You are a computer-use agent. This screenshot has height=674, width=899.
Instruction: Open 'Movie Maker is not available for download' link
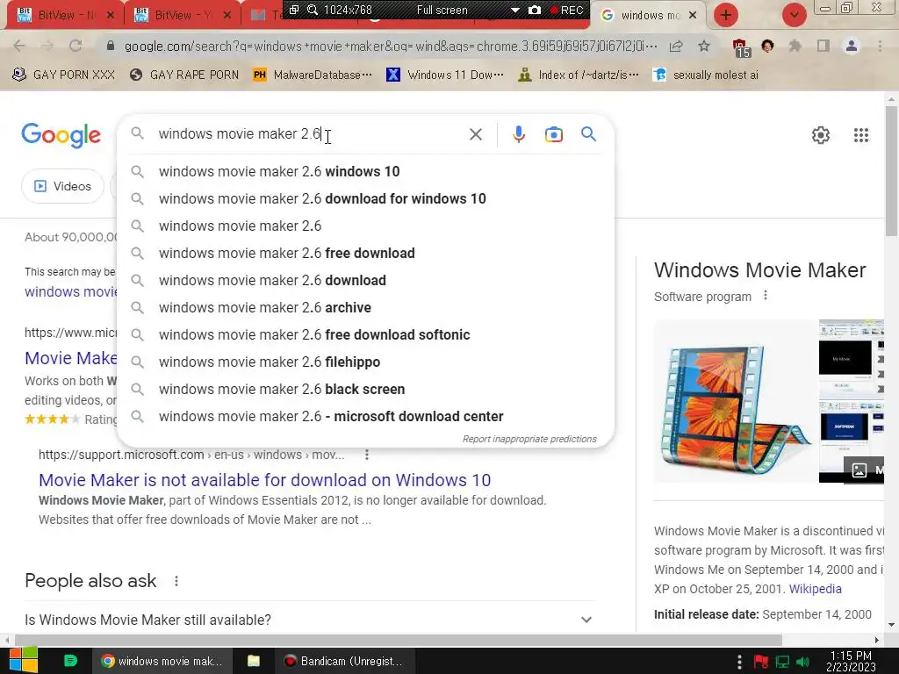click(x=264, y=480)
